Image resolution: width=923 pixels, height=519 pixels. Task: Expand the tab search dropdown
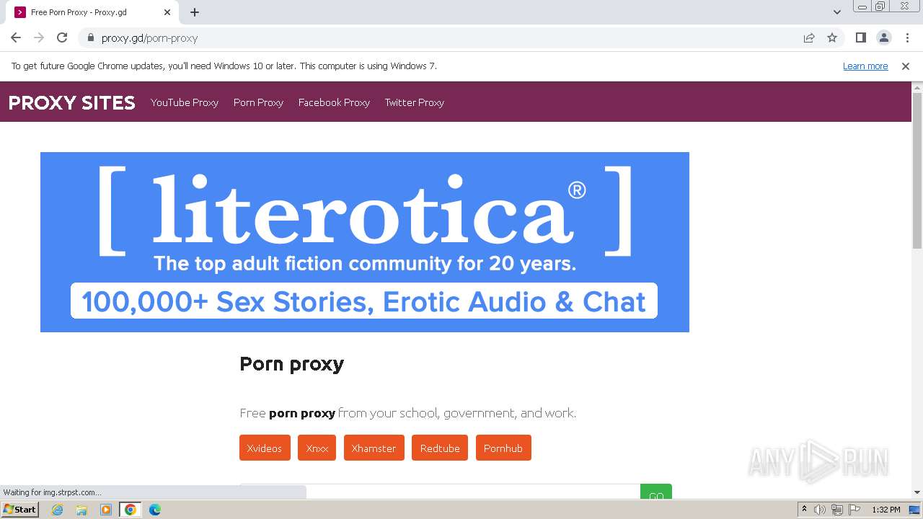point(836,12)
